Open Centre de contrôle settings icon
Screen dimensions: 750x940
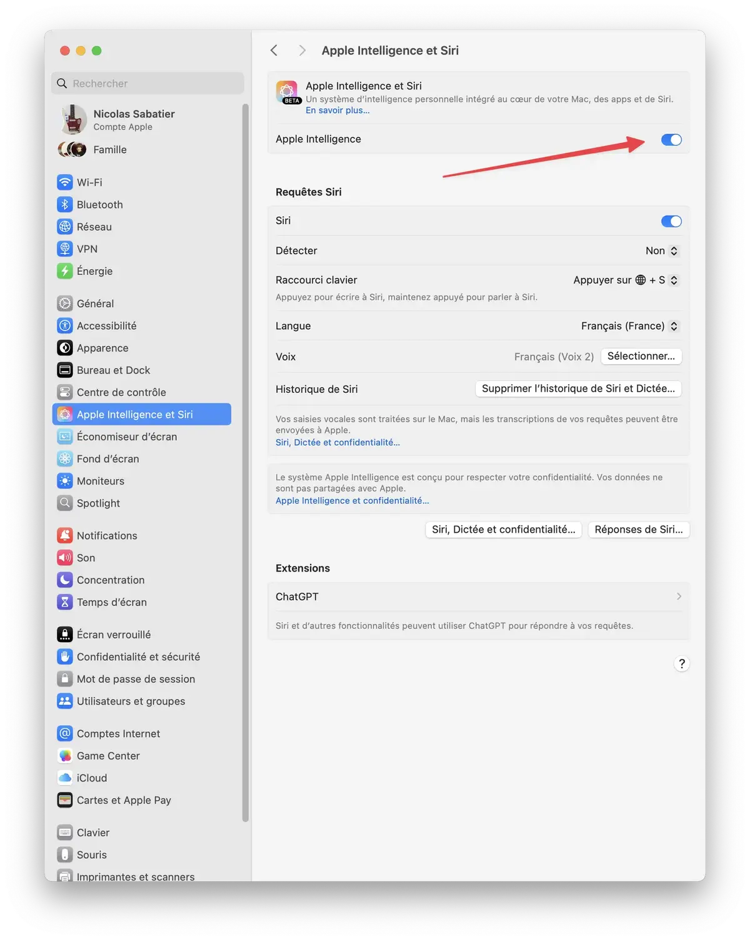point(66,392)
